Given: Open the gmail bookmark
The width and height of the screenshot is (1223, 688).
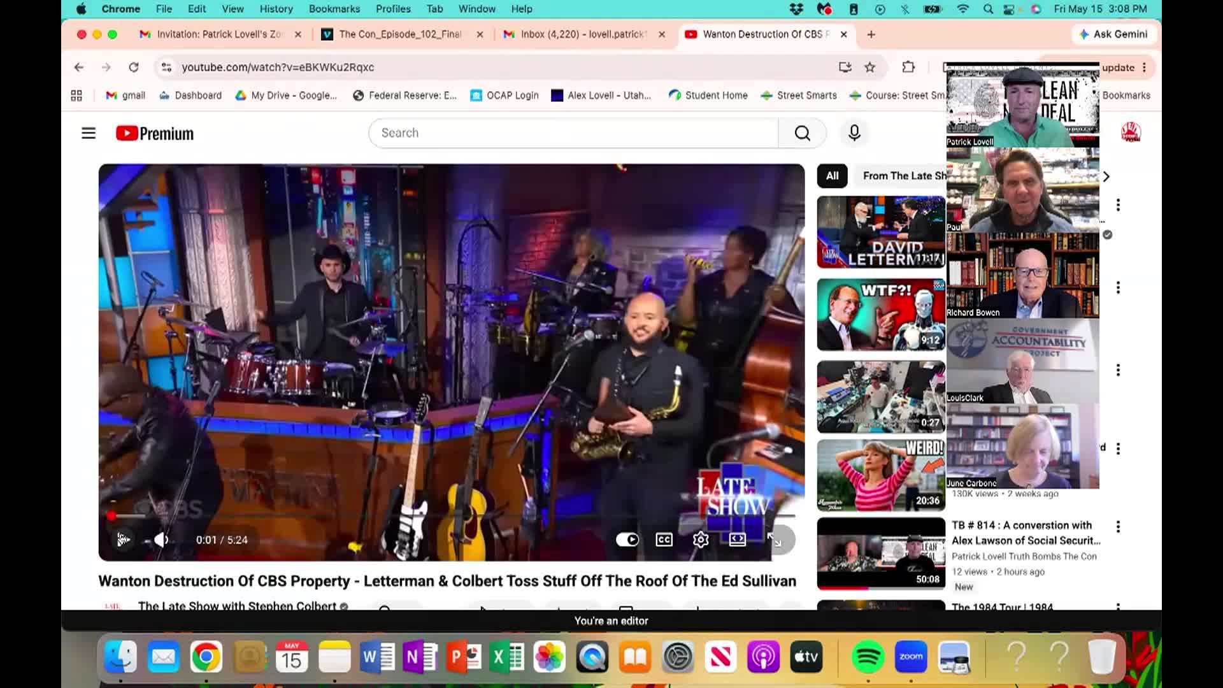Looking at the screenshot, I should tap(125, 96).
